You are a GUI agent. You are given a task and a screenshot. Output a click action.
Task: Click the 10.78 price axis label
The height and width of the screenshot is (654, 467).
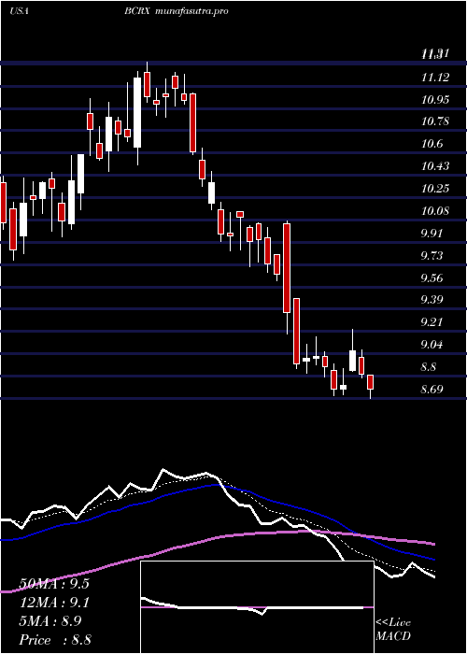[435, 121]
